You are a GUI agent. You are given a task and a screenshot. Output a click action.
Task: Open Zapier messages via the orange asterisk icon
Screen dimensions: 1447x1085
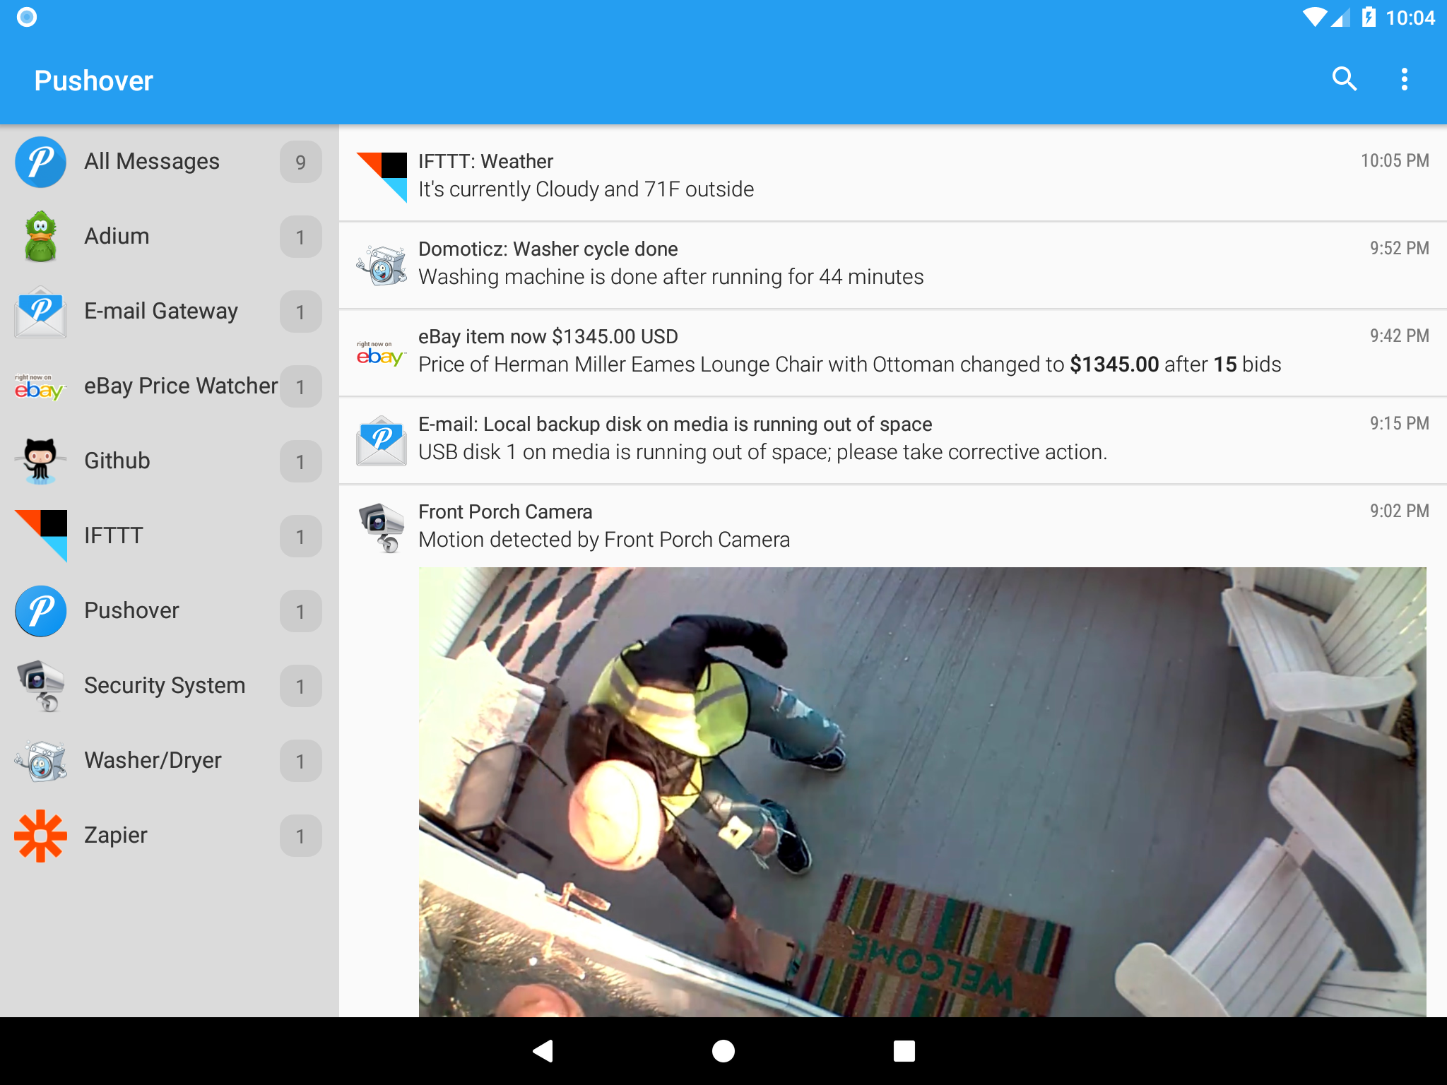(x=40, y=835)
